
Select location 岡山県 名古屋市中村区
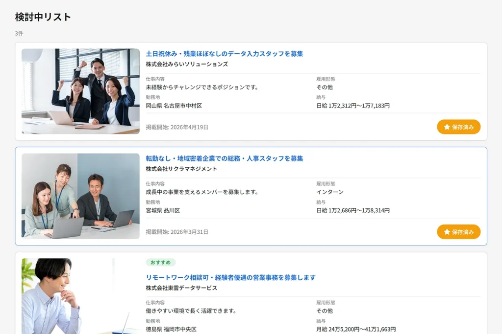(x=174, y=106)
